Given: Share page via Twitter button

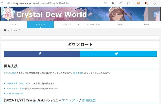Looking at the screenshot, I should 118,54.
